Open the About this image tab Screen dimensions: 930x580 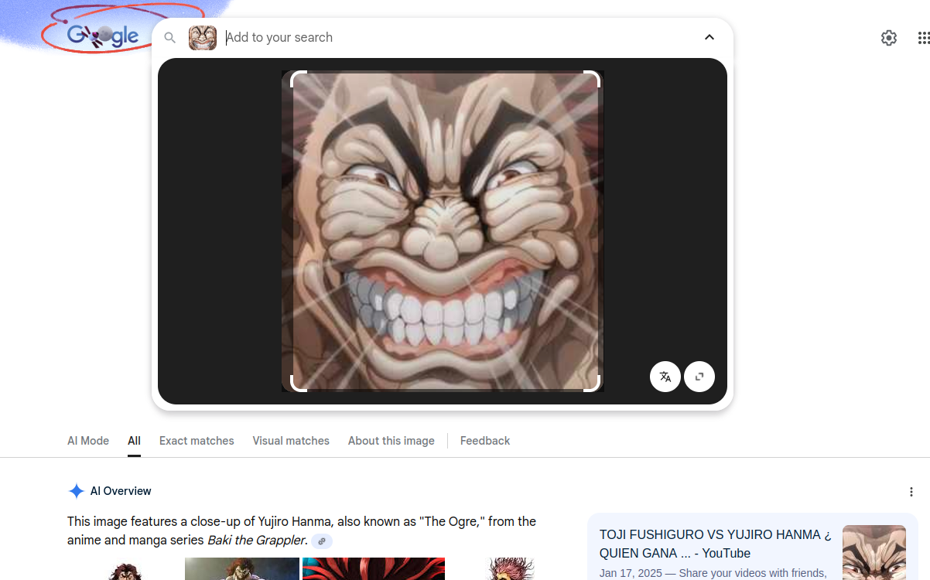[x=391, y=441]
